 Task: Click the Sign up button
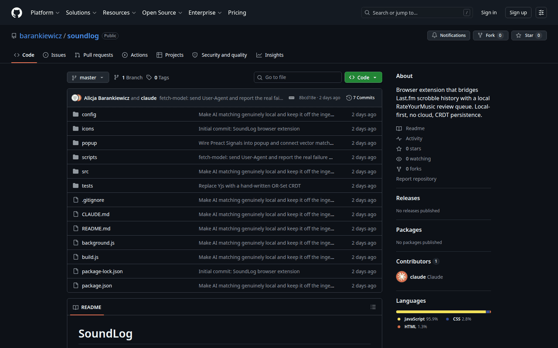518,13
